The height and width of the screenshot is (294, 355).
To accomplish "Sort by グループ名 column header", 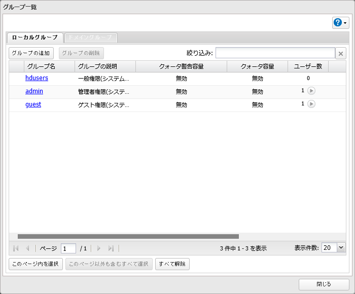I will 49,66.
